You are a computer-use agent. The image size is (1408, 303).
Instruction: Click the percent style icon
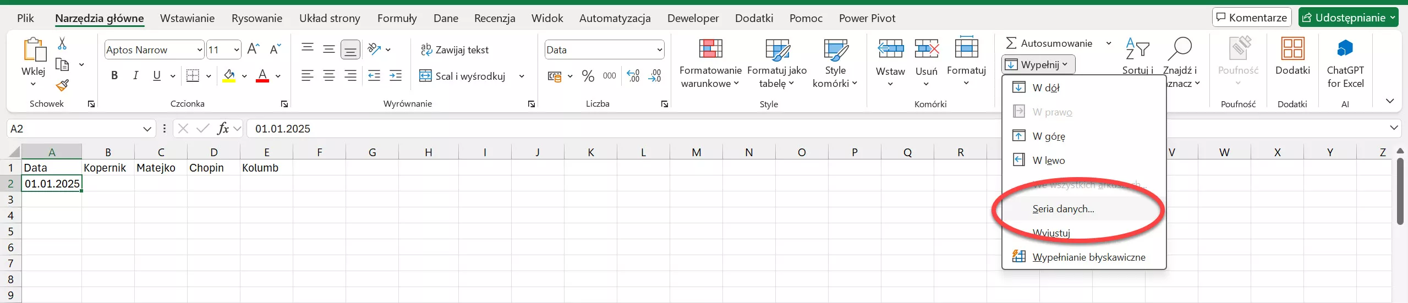[x=588, y=76]
